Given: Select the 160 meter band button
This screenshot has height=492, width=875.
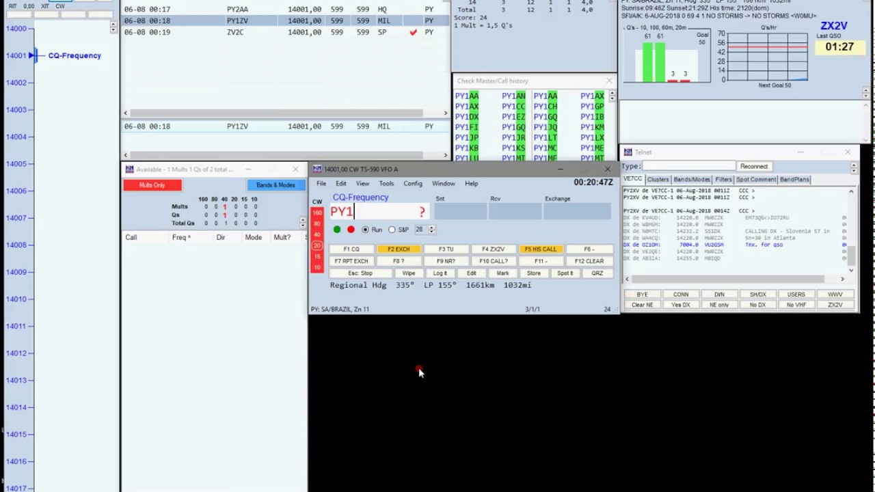Looking at the screenshot, I should tap(317, 213).
